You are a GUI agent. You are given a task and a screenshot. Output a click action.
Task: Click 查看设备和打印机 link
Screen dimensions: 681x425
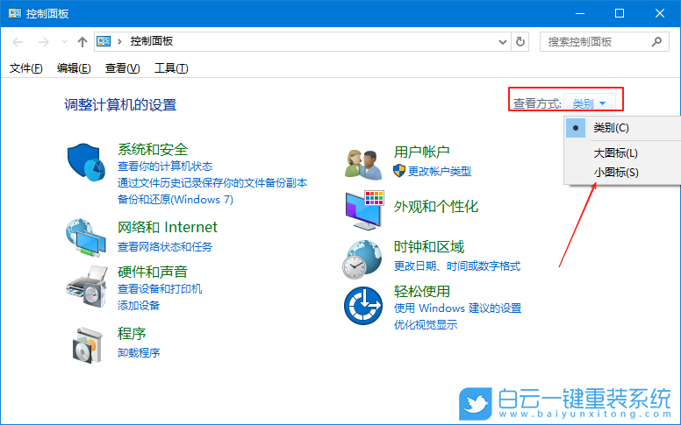coord(160,289)
